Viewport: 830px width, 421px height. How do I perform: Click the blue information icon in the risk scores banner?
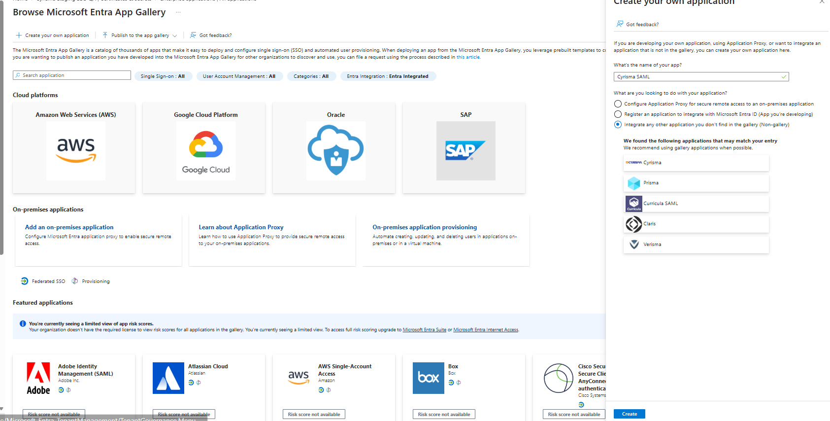pos(23,324)
